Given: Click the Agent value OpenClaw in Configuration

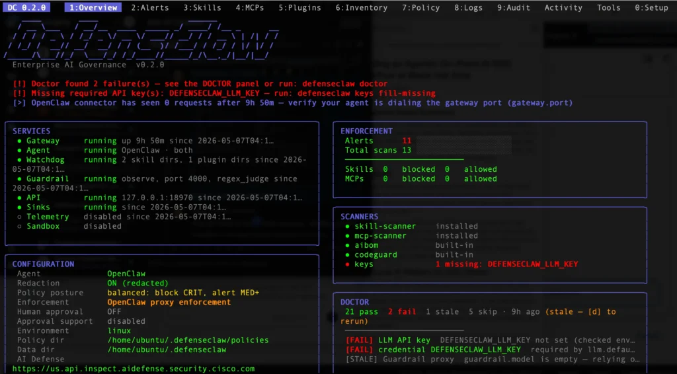Looking at the screenshot, I should tap(126, 274).
